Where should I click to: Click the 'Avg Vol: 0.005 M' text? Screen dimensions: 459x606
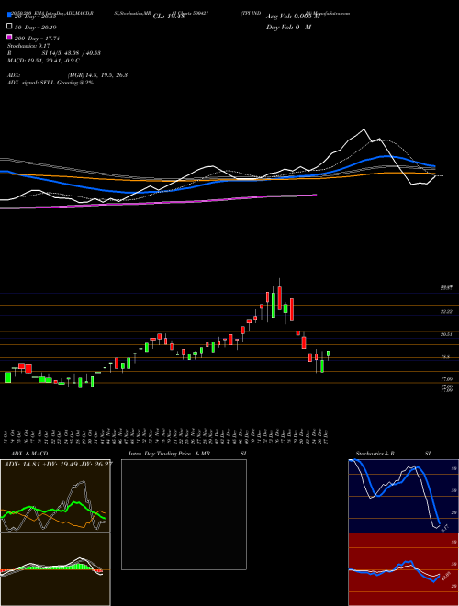point(293,17)
